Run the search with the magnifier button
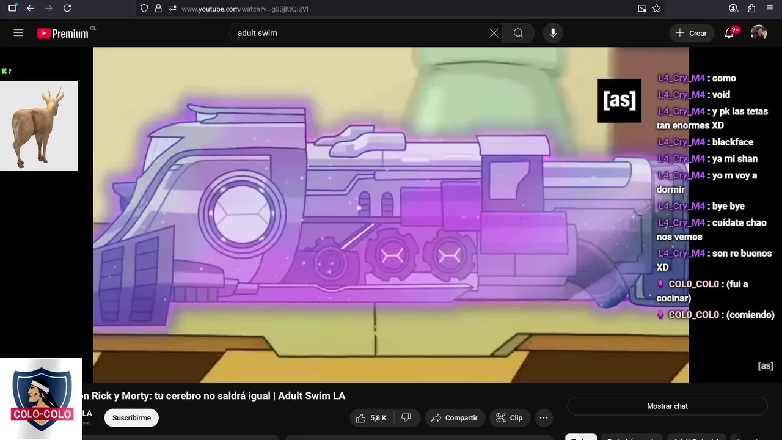Image resolution: width=782 pixels, height=440 pixels. coord(519,33)
